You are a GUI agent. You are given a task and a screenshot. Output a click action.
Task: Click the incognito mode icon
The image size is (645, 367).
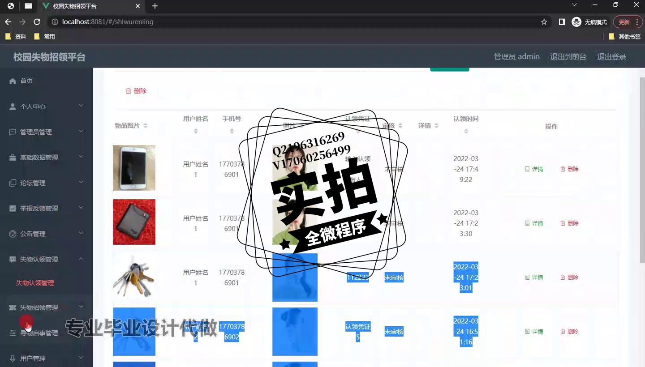tap(576, 22)
